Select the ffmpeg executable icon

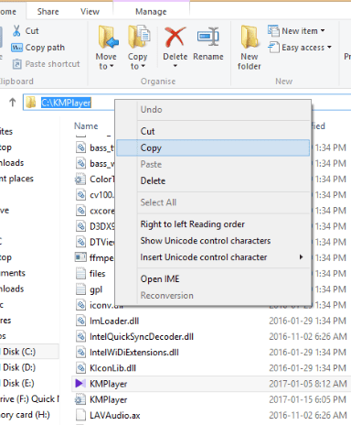tap(80, 257)
